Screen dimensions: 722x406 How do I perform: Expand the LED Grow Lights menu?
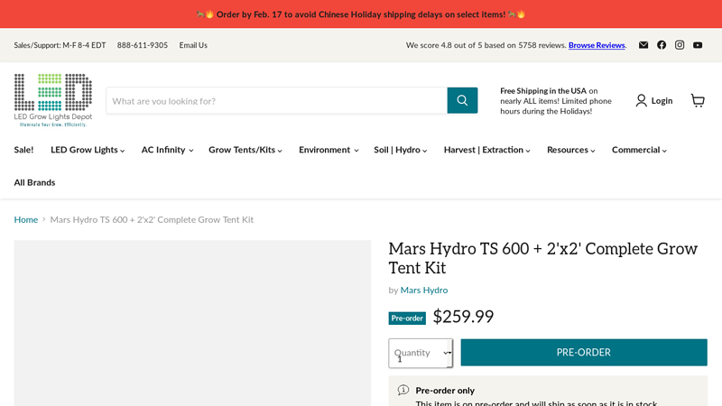[88, 150]
